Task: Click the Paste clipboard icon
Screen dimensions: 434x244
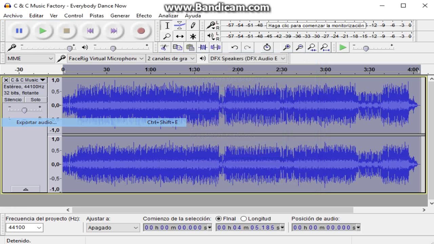Action: (x=190, y=47)
